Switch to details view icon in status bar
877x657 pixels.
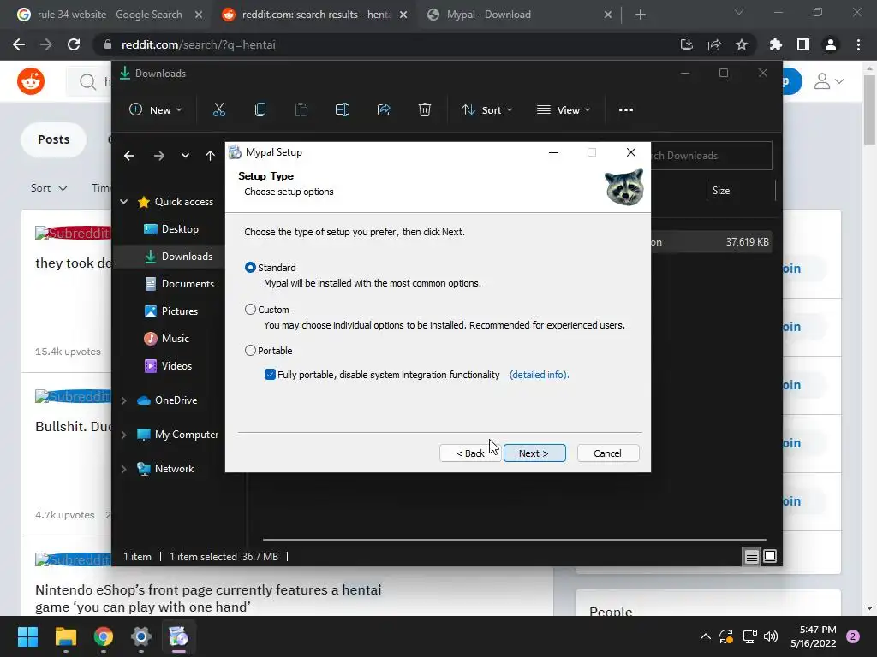(751, 556)
